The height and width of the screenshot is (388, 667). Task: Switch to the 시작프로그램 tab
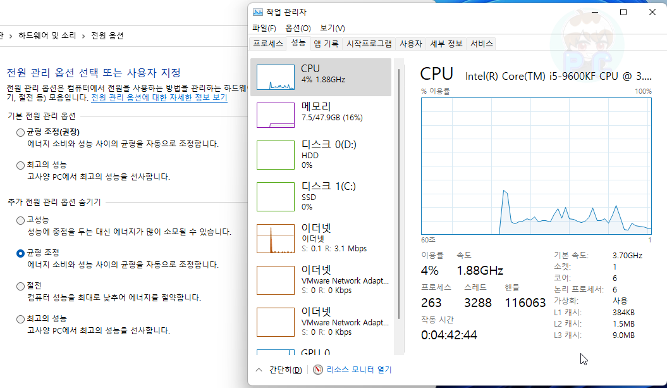pos(369,44)
